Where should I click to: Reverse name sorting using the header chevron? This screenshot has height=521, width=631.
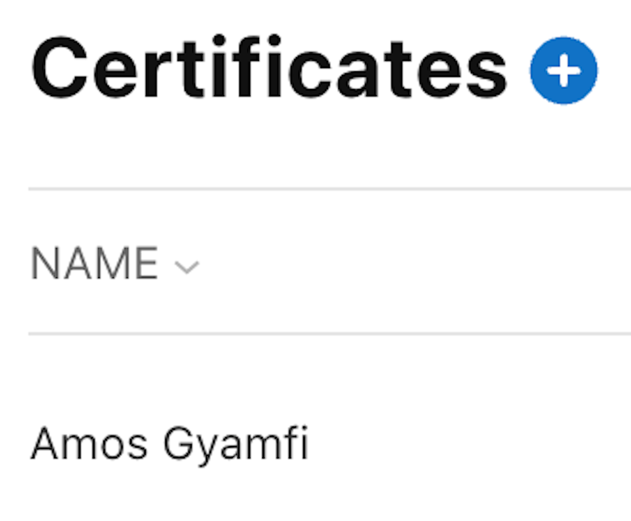[x=187, y=267]
